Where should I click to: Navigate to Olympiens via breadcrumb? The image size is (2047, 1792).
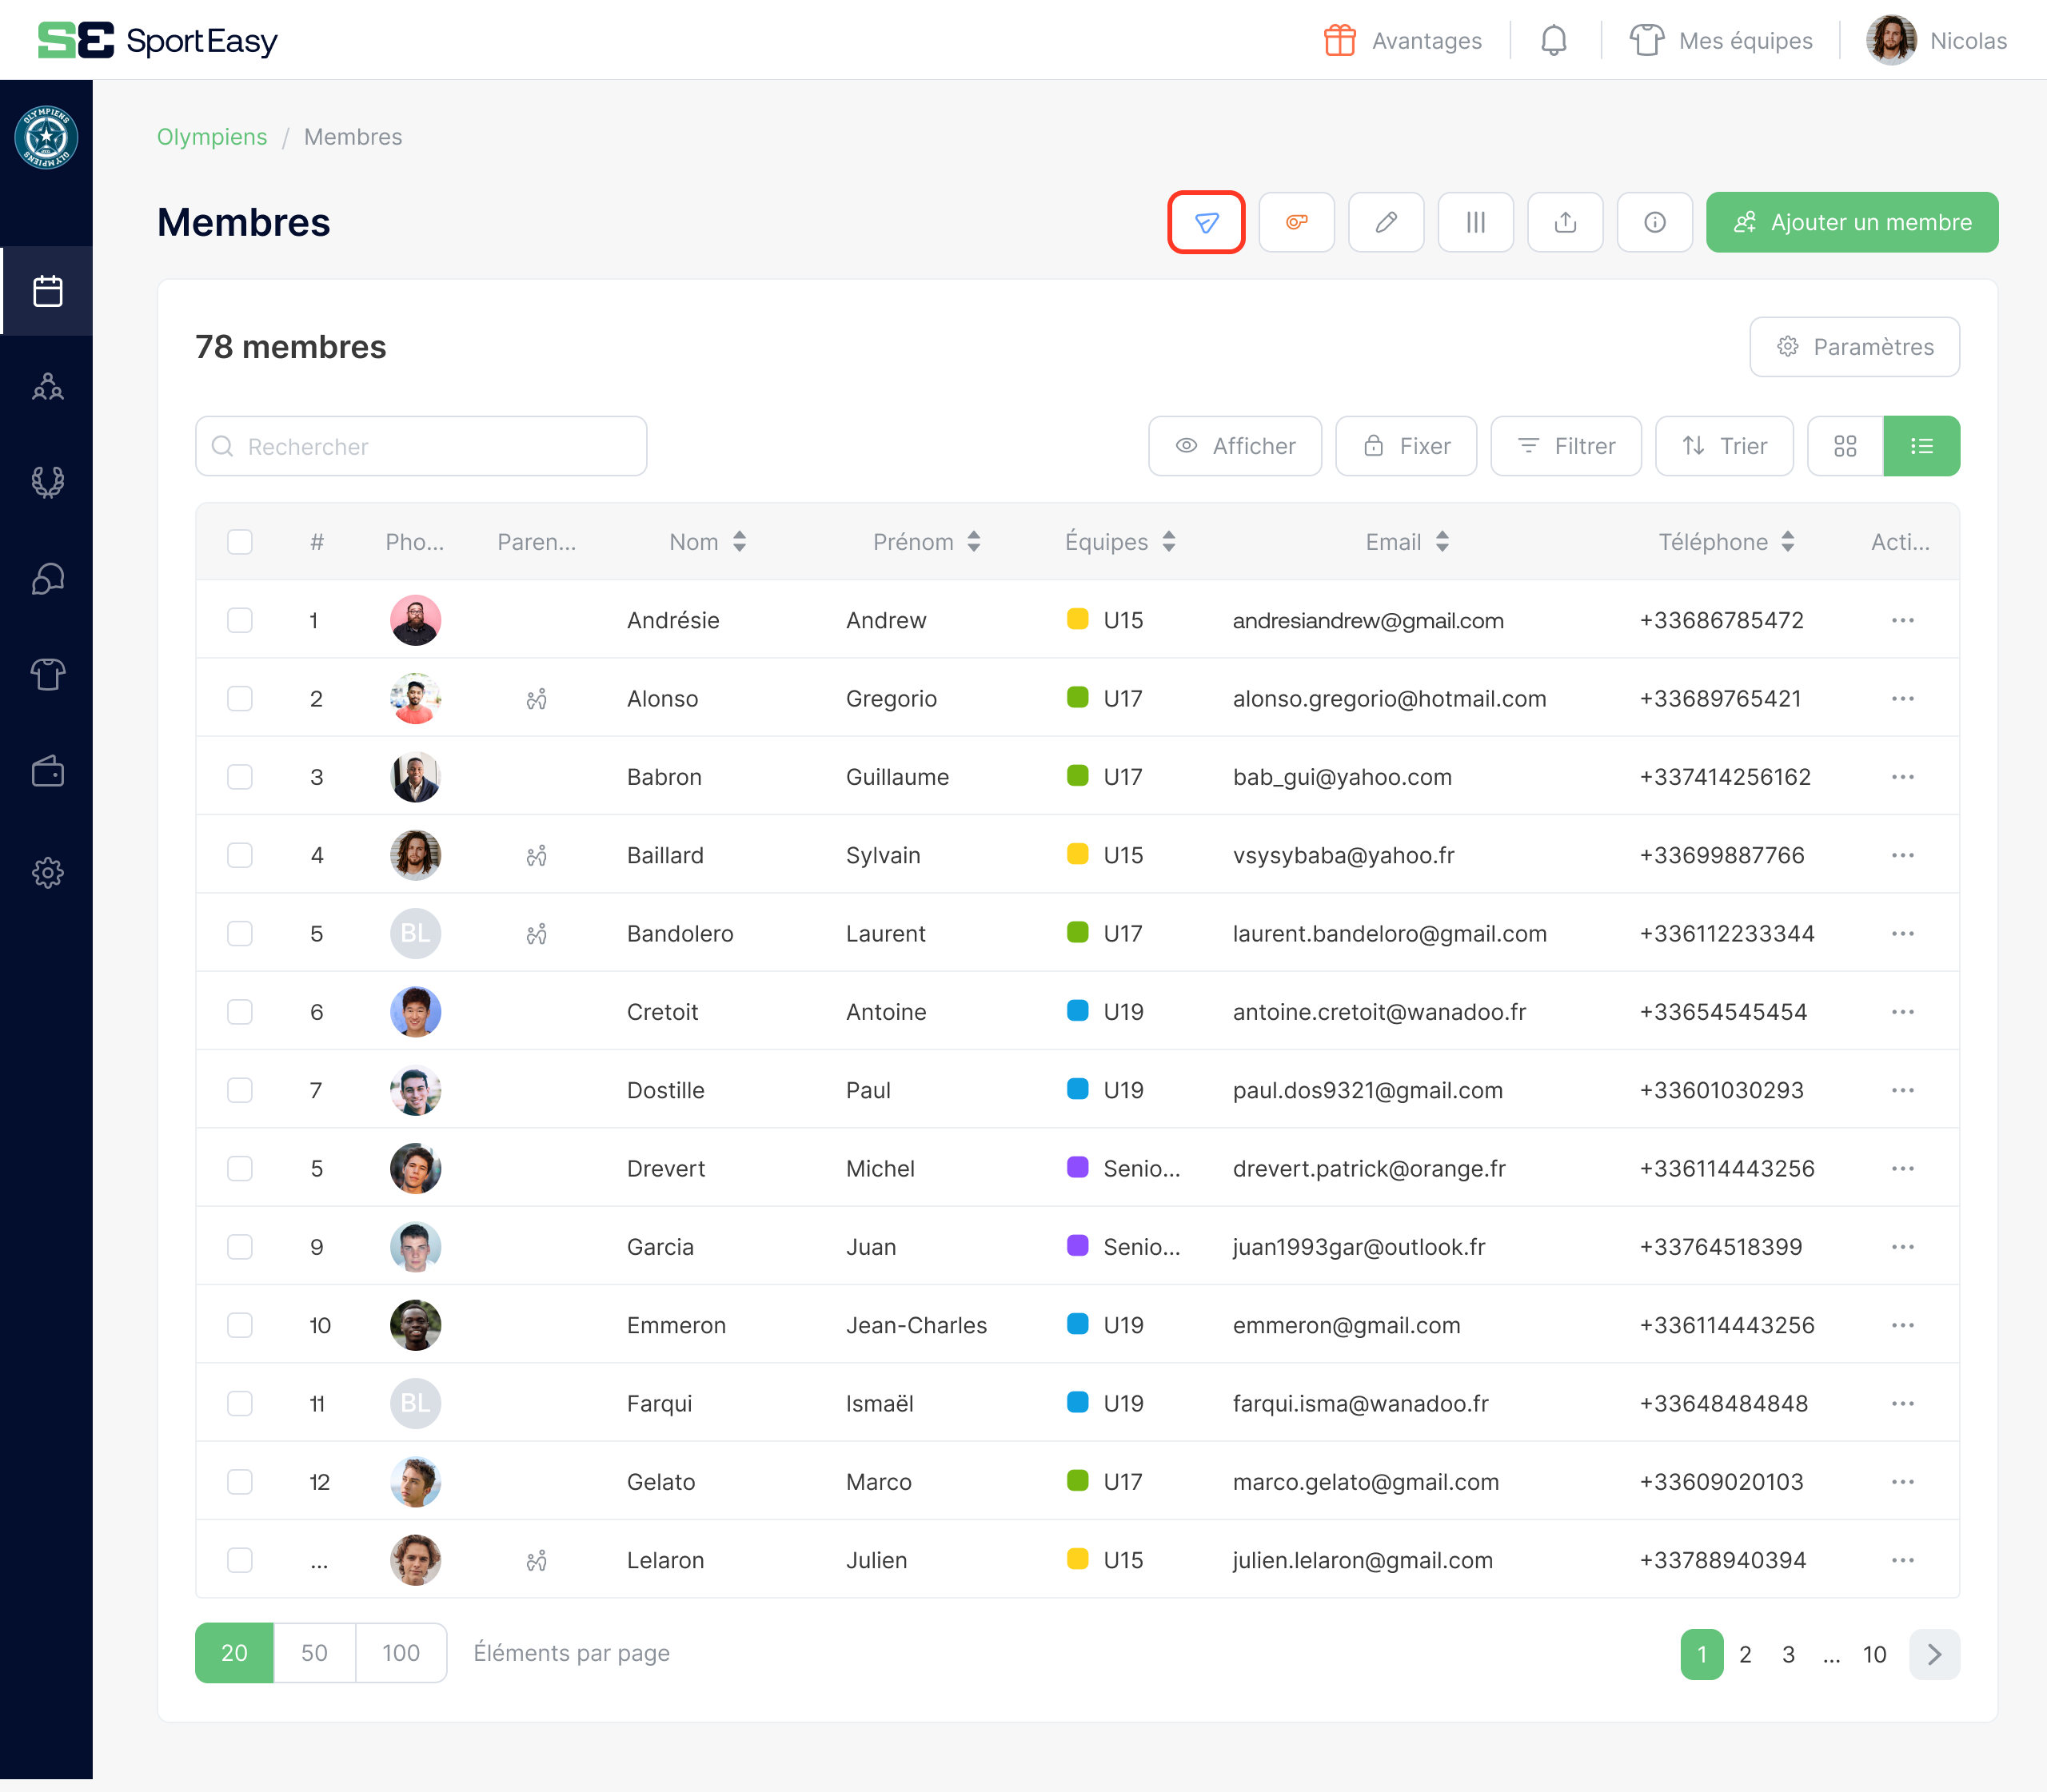[x=211, y=136]
